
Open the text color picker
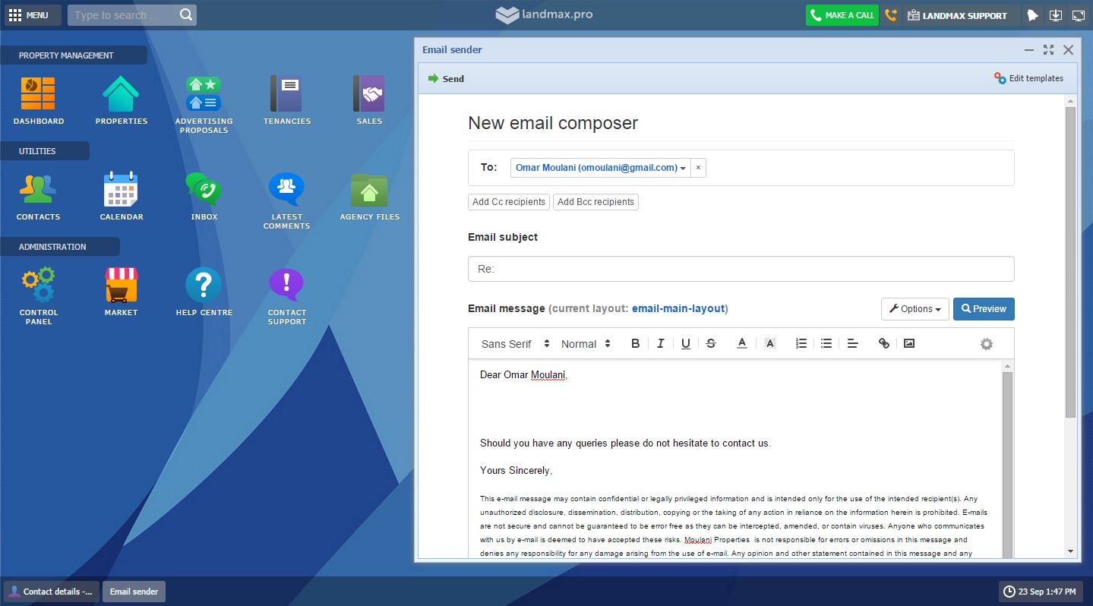741,343
